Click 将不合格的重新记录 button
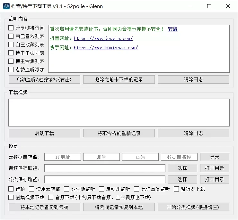 (119, 133)
